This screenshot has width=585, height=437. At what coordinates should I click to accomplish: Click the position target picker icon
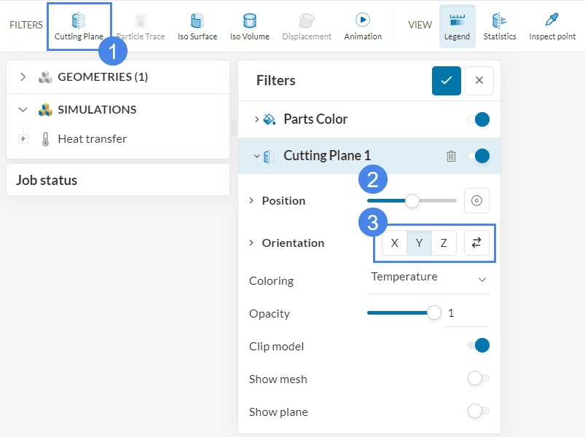(x=476, y=200)
